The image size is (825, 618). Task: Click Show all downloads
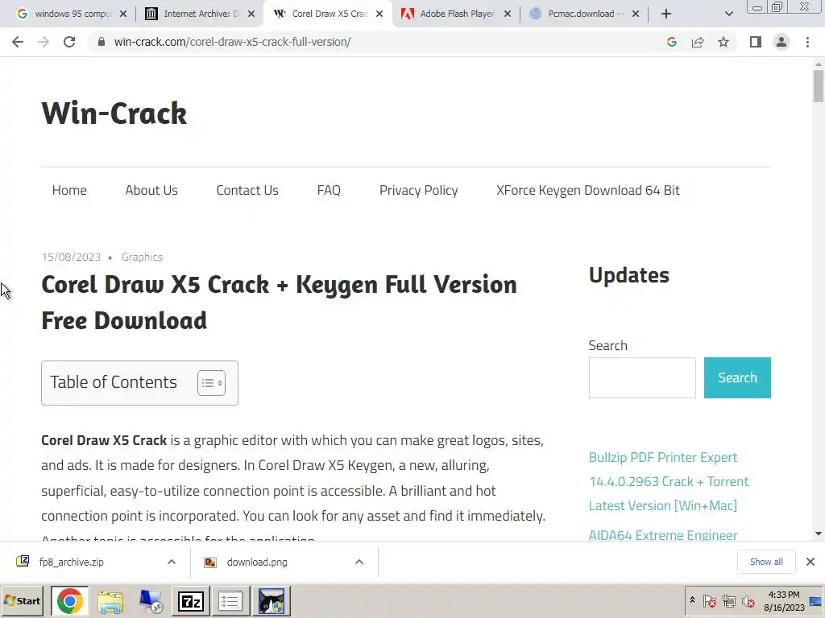coord(766,562)
